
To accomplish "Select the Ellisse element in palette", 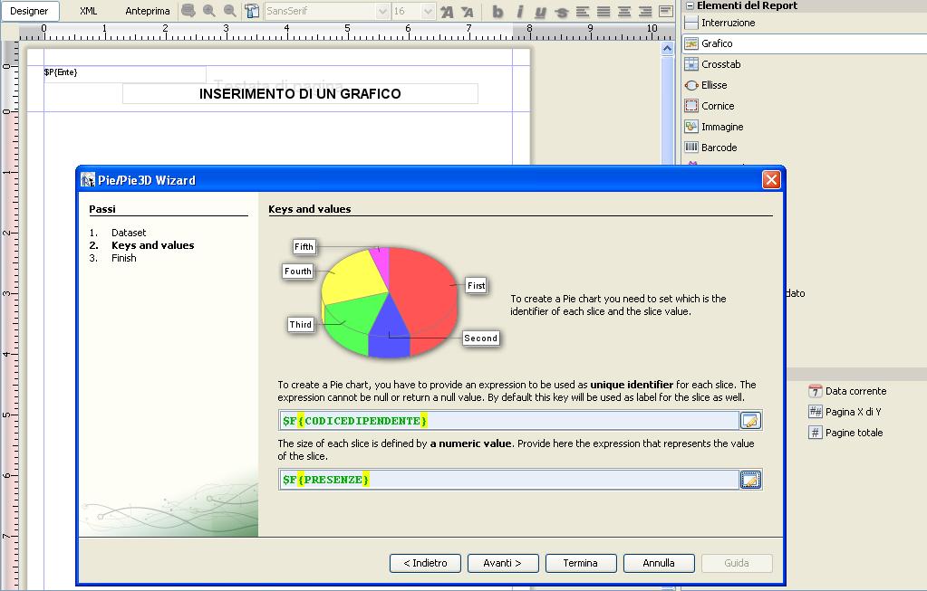I will point(714,85).
